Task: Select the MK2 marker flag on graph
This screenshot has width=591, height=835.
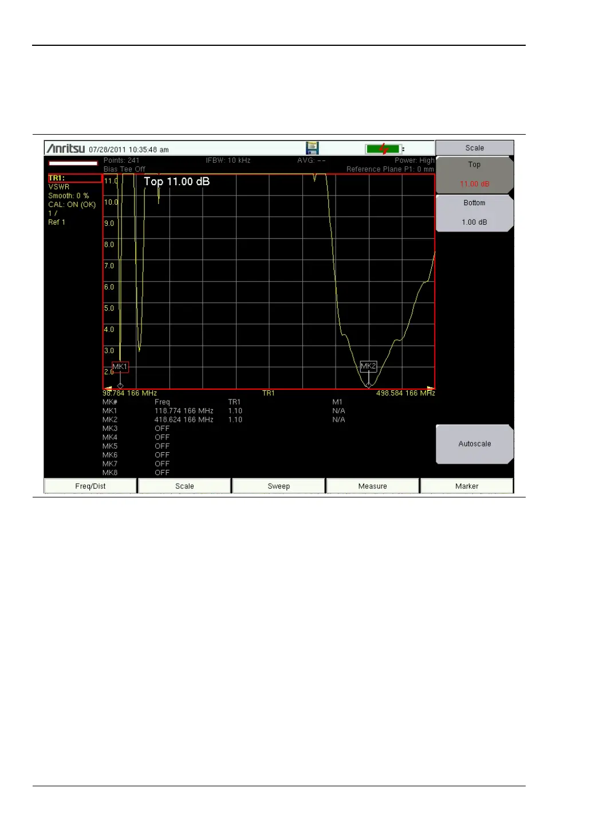Action: pyautogui.click(x=368, y=366)
